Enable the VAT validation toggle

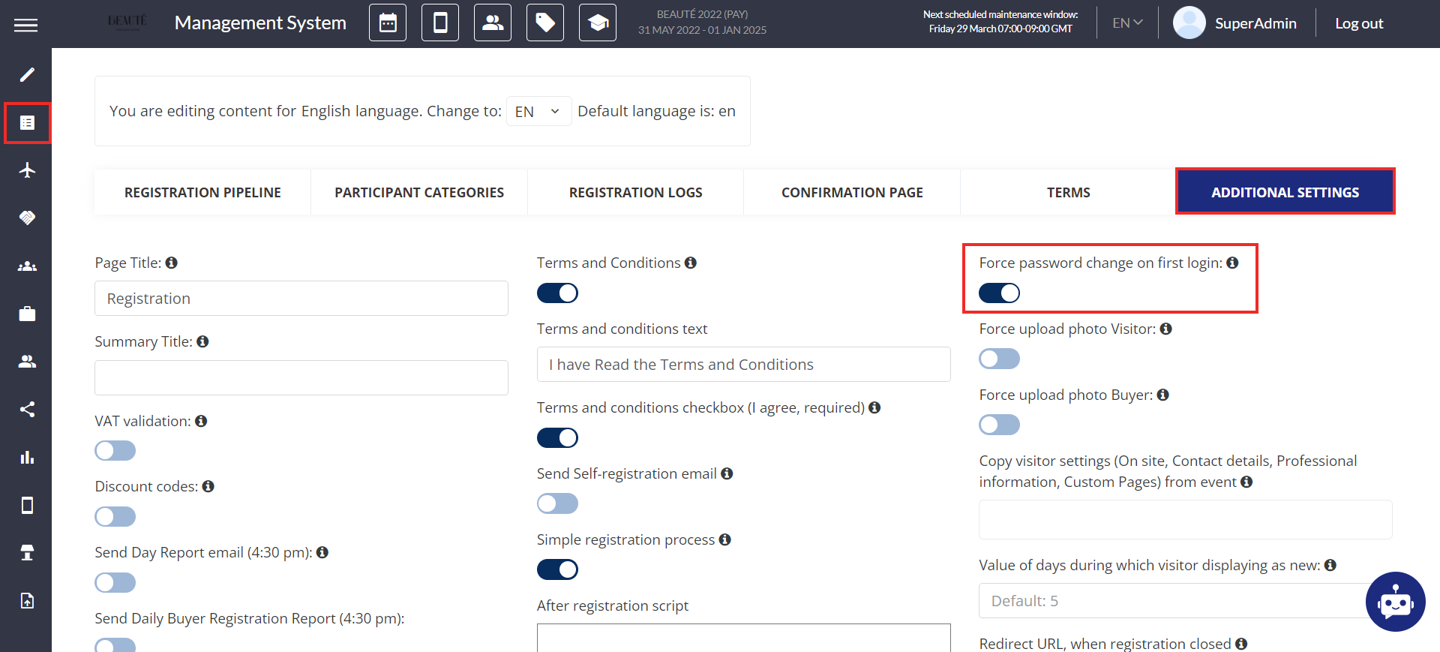tap(115, 451)
